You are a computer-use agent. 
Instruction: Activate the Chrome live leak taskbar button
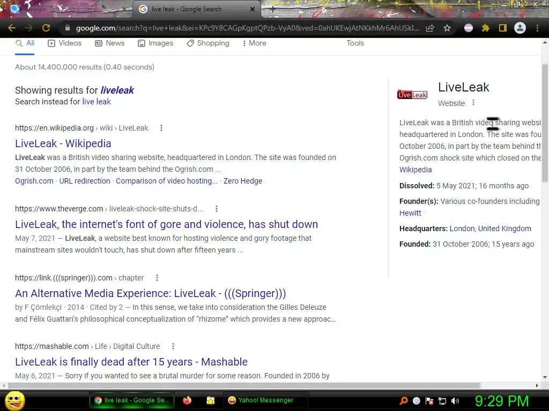click(x=132, y=400)
